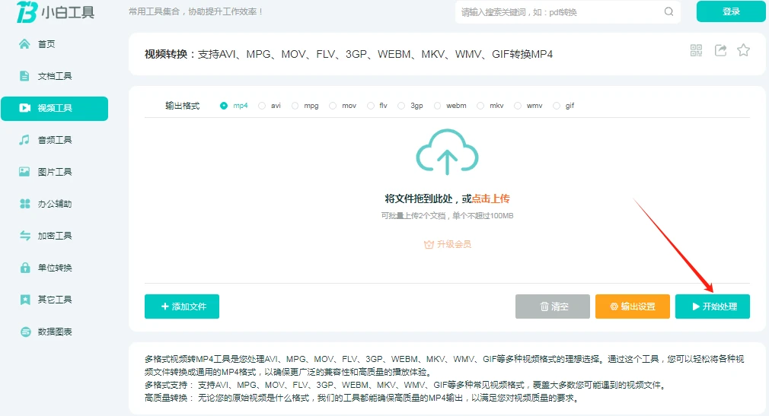Open 图片工具 menu item
The height and width of the screenshot is (416, 769).
(54, 172)
